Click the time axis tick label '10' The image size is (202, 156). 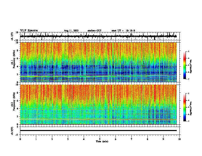(179, 139)
